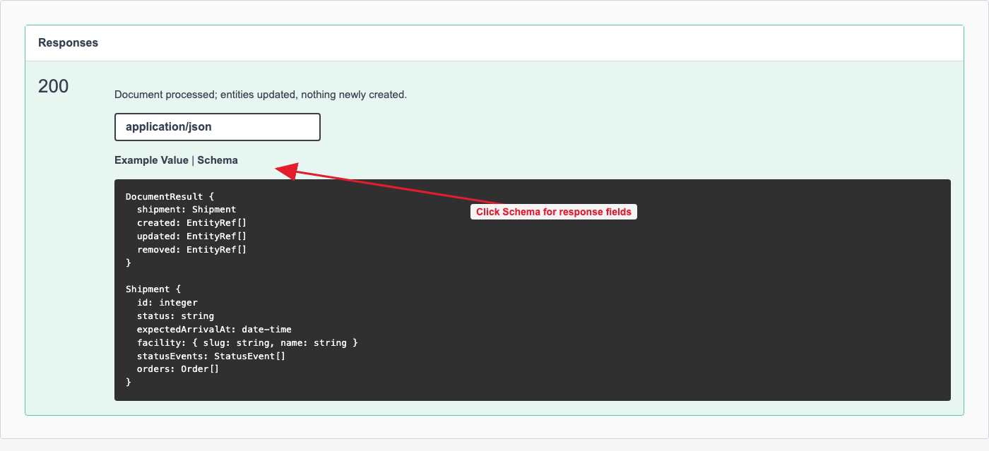Click the 'facility: { slug: string, name: string }' line

[x=247, y=343]
